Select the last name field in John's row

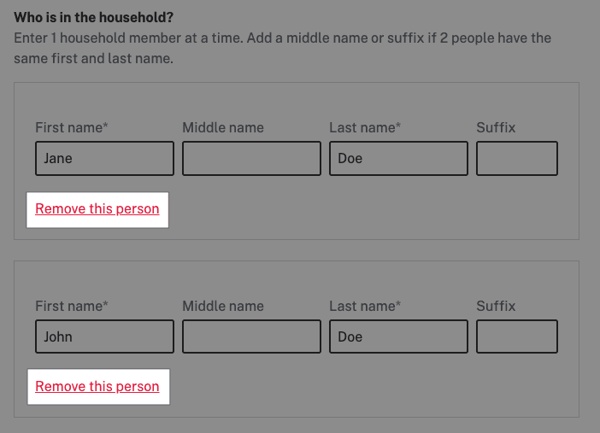tap(398, 336)
